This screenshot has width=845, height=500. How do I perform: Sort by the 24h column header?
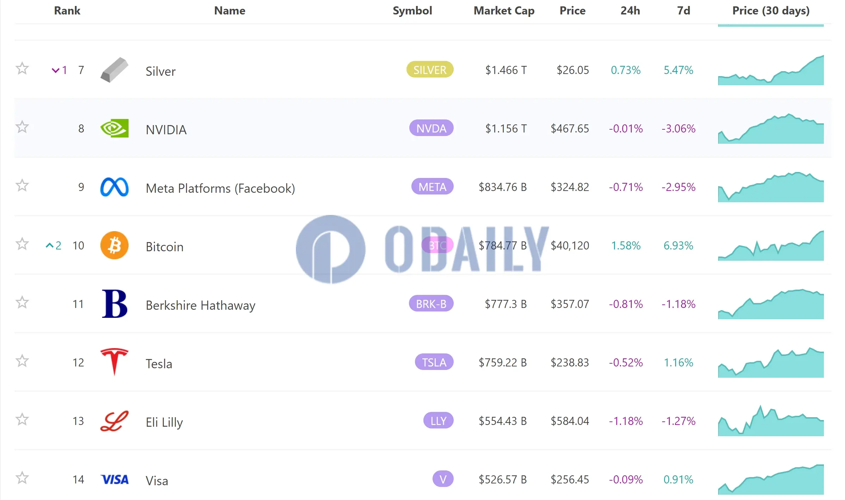pyautogui.click(x=630, y=11)
